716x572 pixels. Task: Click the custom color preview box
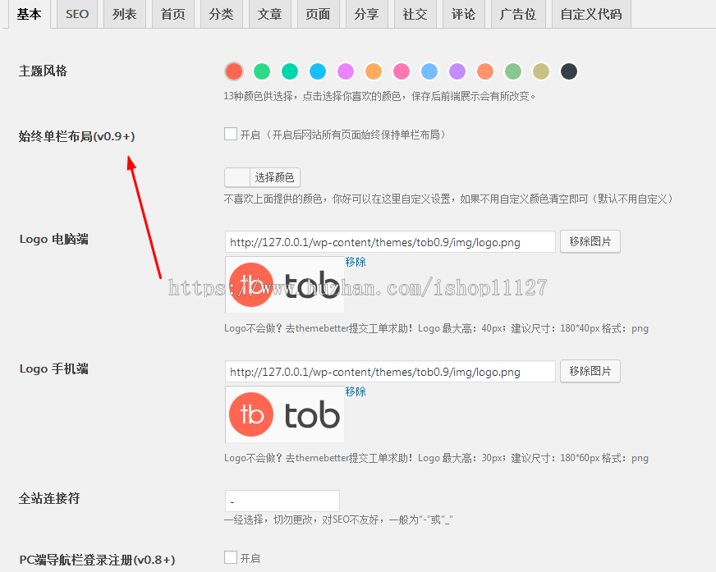237,177
